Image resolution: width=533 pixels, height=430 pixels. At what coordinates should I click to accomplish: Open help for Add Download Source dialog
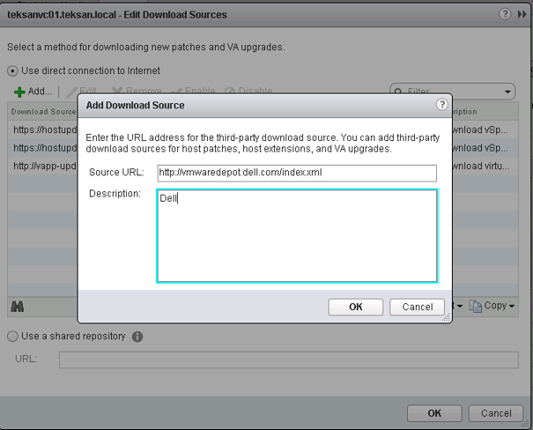click(441, 105)
